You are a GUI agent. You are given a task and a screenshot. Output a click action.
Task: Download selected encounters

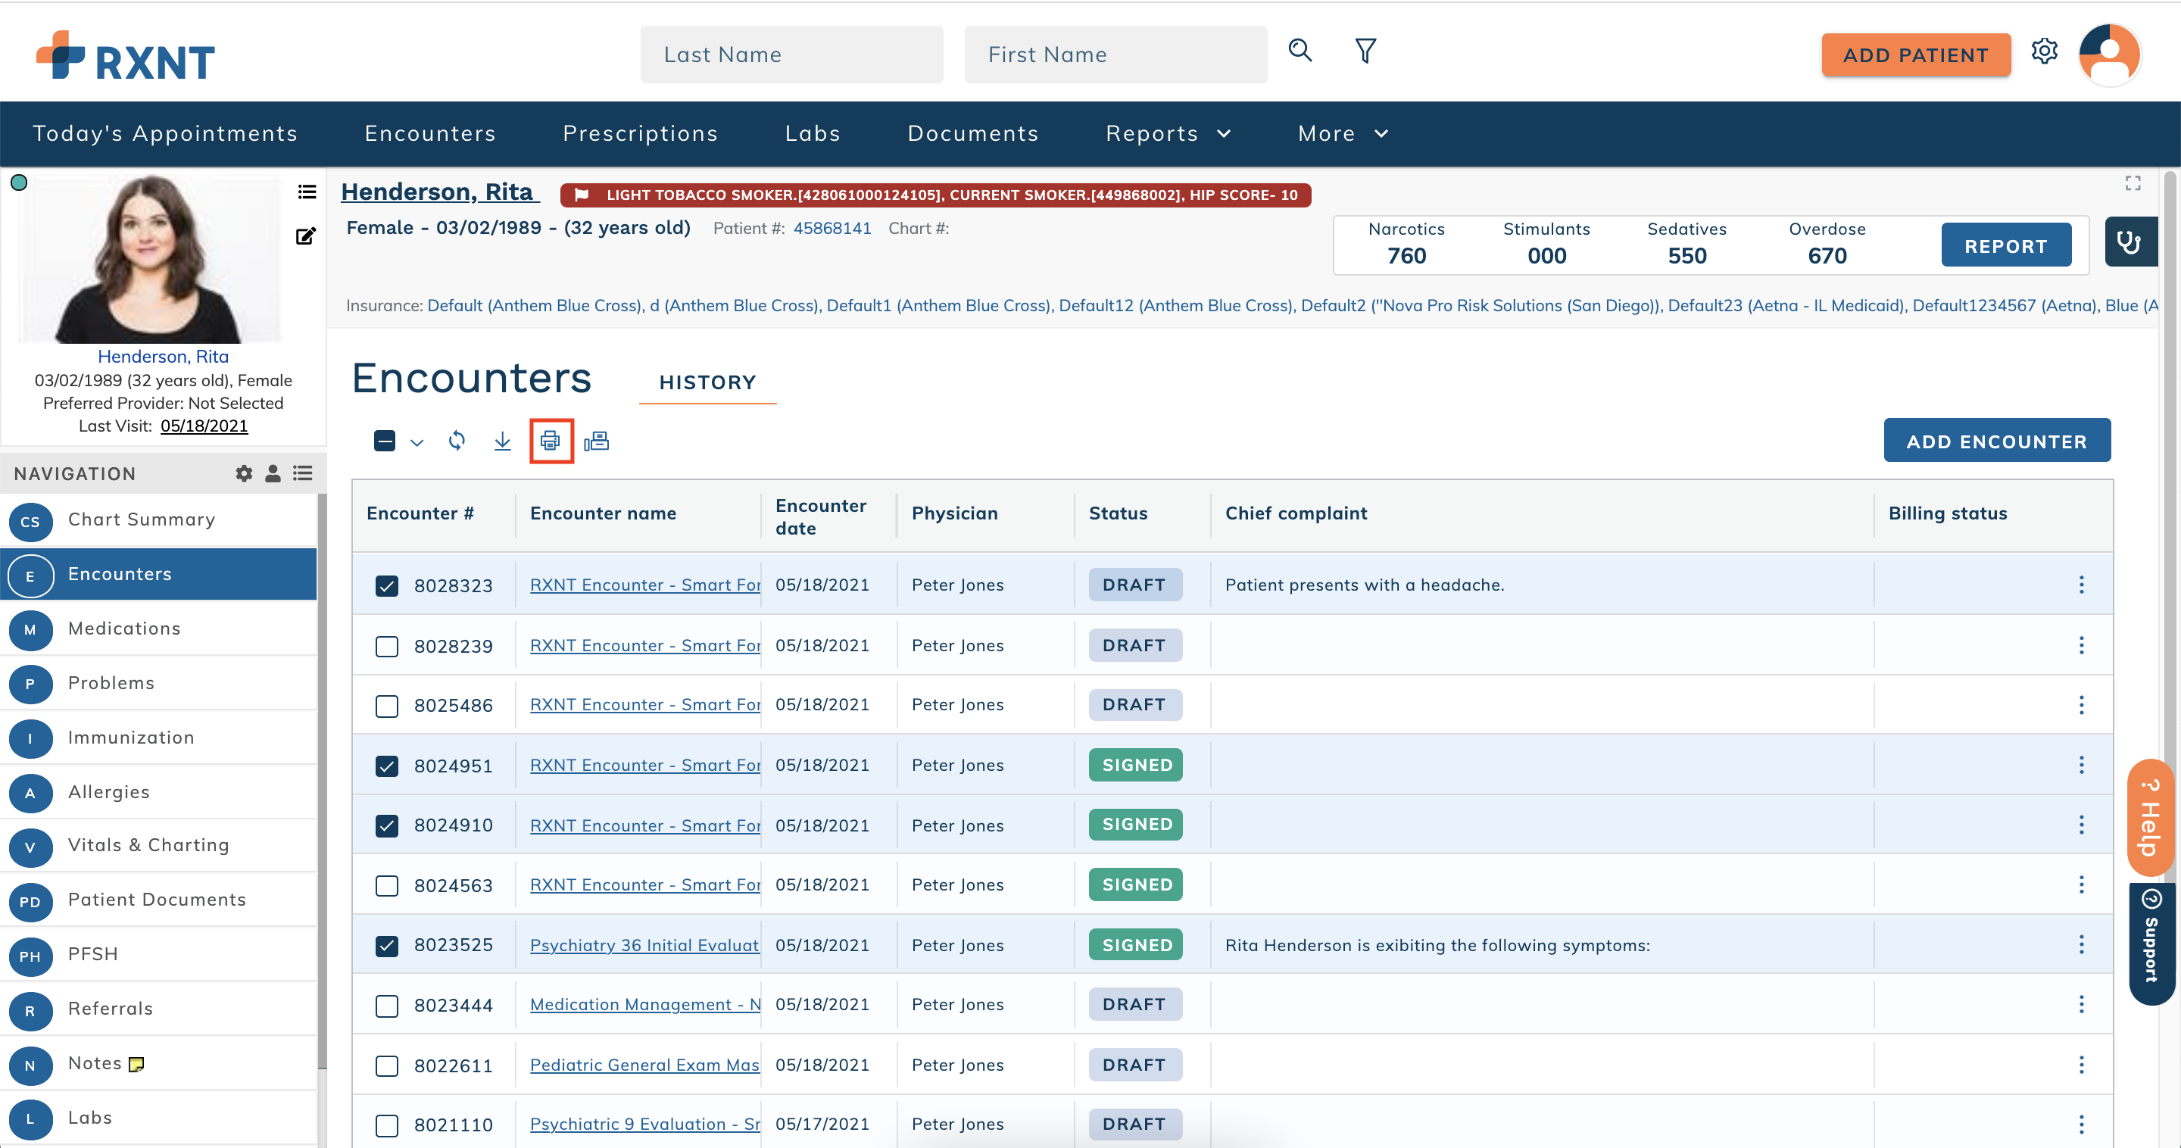[x=502, y=440]
